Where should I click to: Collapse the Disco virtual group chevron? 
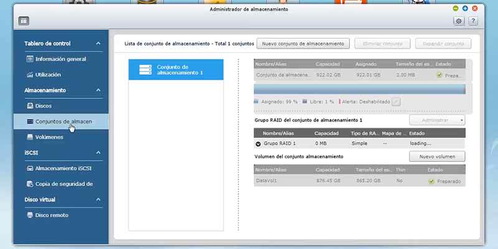98,199
